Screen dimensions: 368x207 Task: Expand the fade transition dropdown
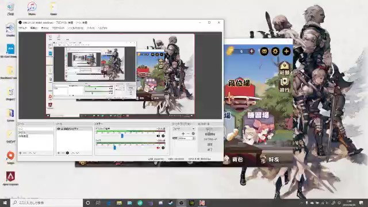click(184, 129)
